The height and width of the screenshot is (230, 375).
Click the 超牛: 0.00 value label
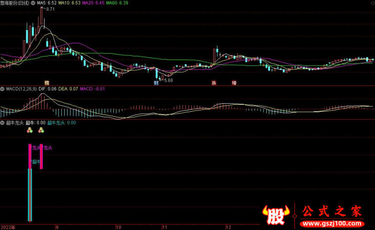[36, 123]
